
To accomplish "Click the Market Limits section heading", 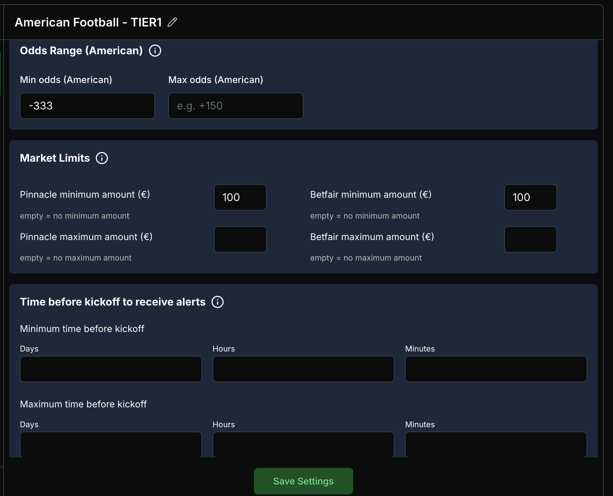I will pyautogui.click(x=55, y=158).
